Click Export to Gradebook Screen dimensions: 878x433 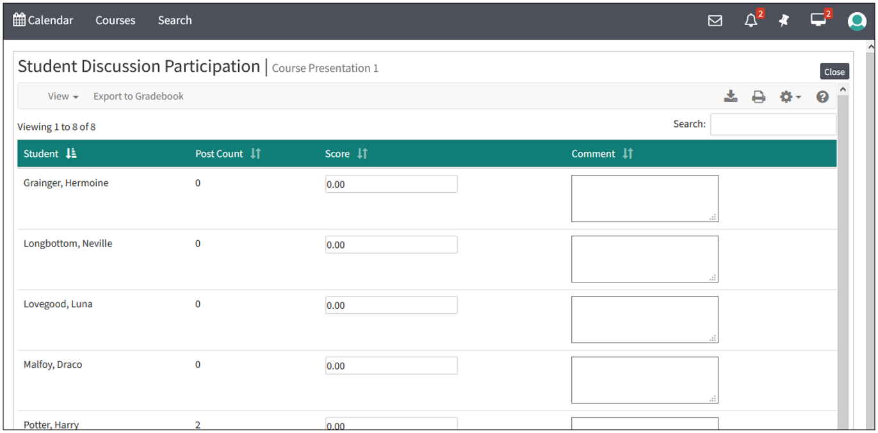[138, 96]
